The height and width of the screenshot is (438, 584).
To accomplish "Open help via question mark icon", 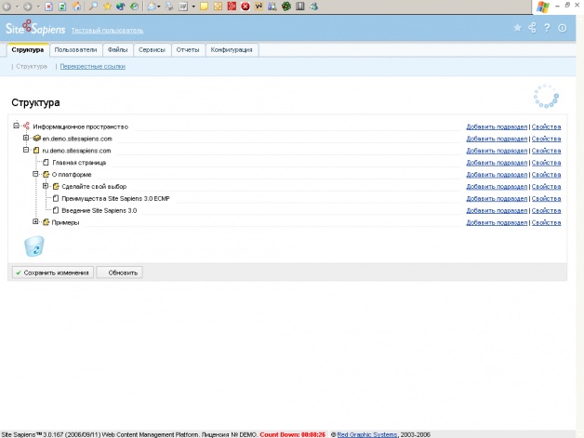I will (x=547, y=28).
